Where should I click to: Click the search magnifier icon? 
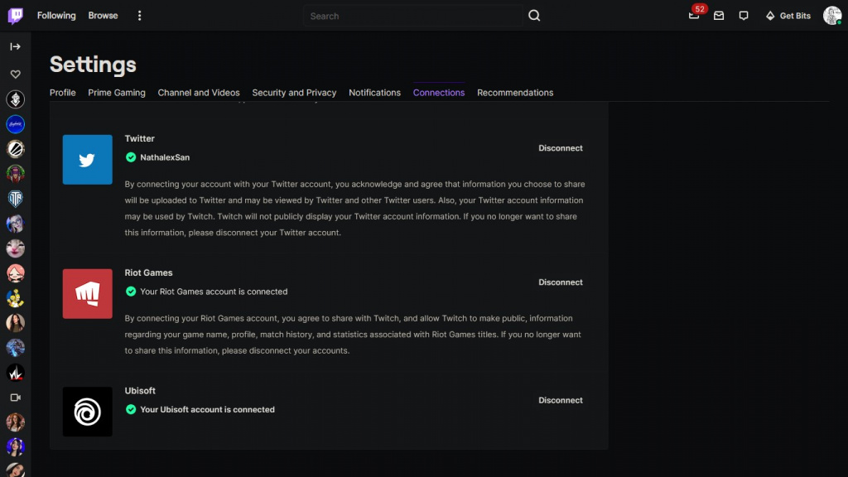pyautogui.click(x=534, y=16)
